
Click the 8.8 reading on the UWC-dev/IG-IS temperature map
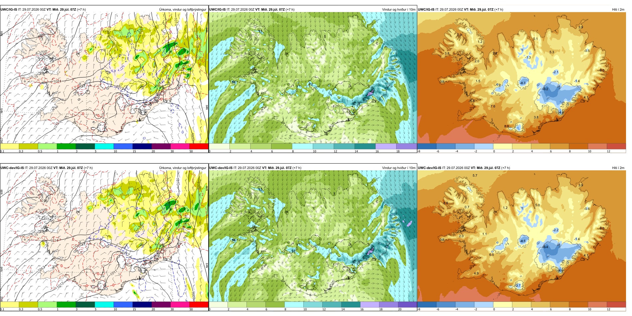pyautogui.click(x=446, y=203)
